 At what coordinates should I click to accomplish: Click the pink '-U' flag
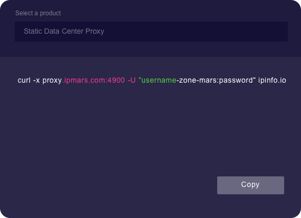pos(131,80)
